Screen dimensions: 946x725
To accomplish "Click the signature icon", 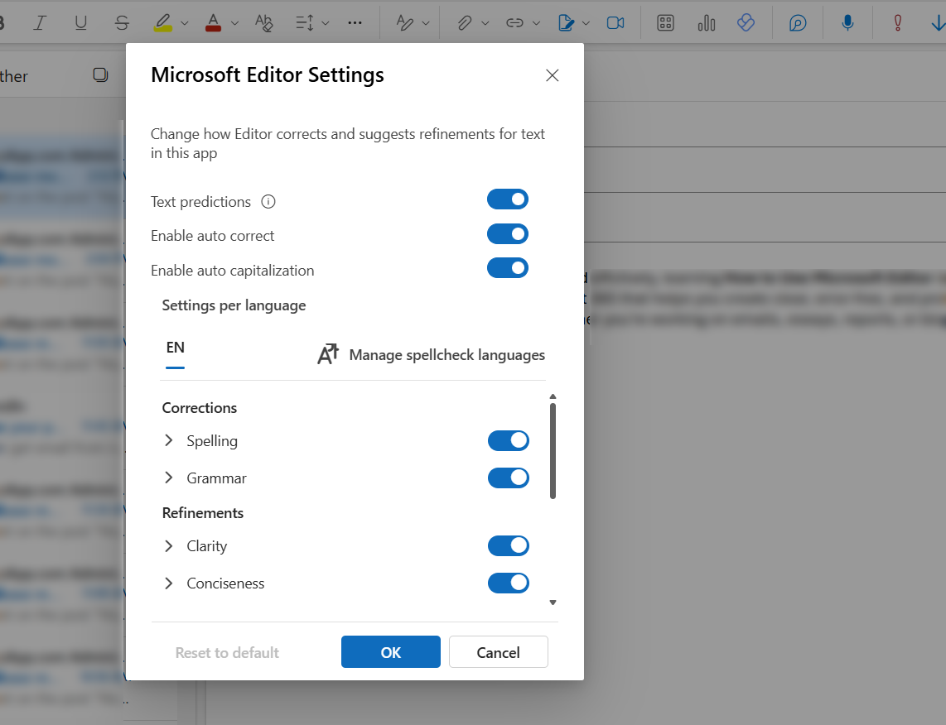I will [x=566, y=23].
